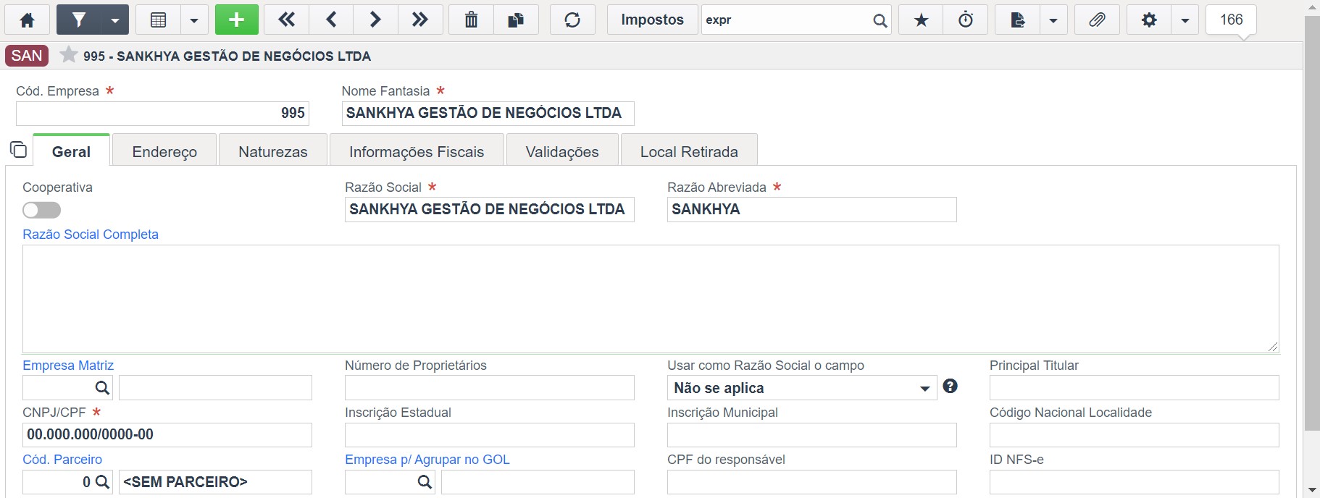Open grid view dropdown arrow
The image size is (1320, 498).
tap(194, 20)
